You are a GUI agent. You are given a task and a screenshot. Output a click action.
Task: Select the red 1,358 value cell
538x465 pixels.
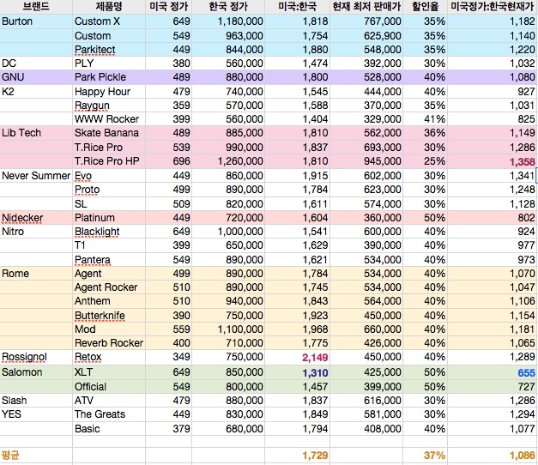click(x=493, y=161)
